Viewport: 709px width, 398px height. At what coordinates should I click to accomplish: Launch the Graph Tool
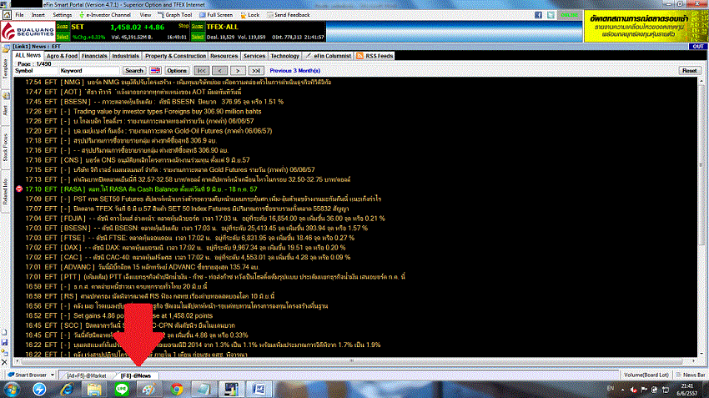click(x=175, y=15)
